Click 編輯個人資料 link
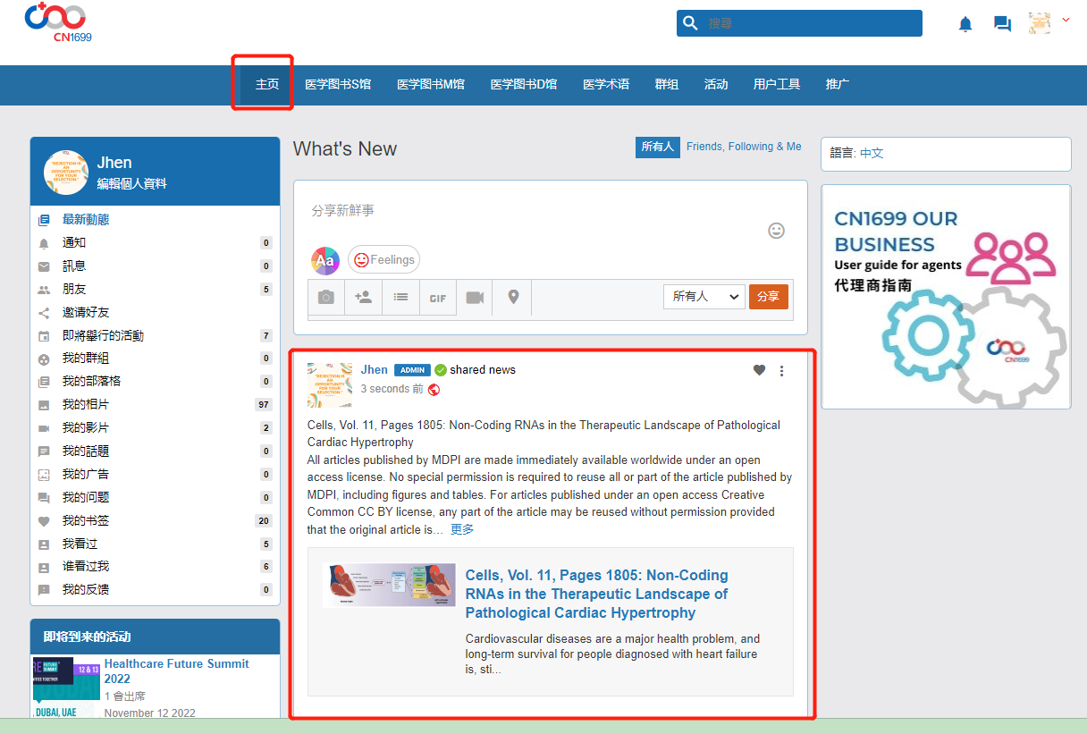This screenshot has height=734, width=1087. pyautogui.click(x=132, y=184)
